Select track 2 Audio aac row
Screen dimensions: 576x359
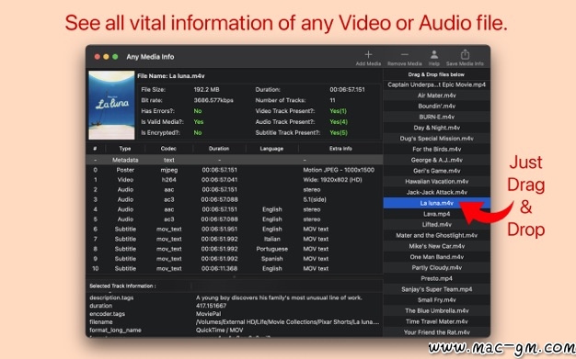235,189
